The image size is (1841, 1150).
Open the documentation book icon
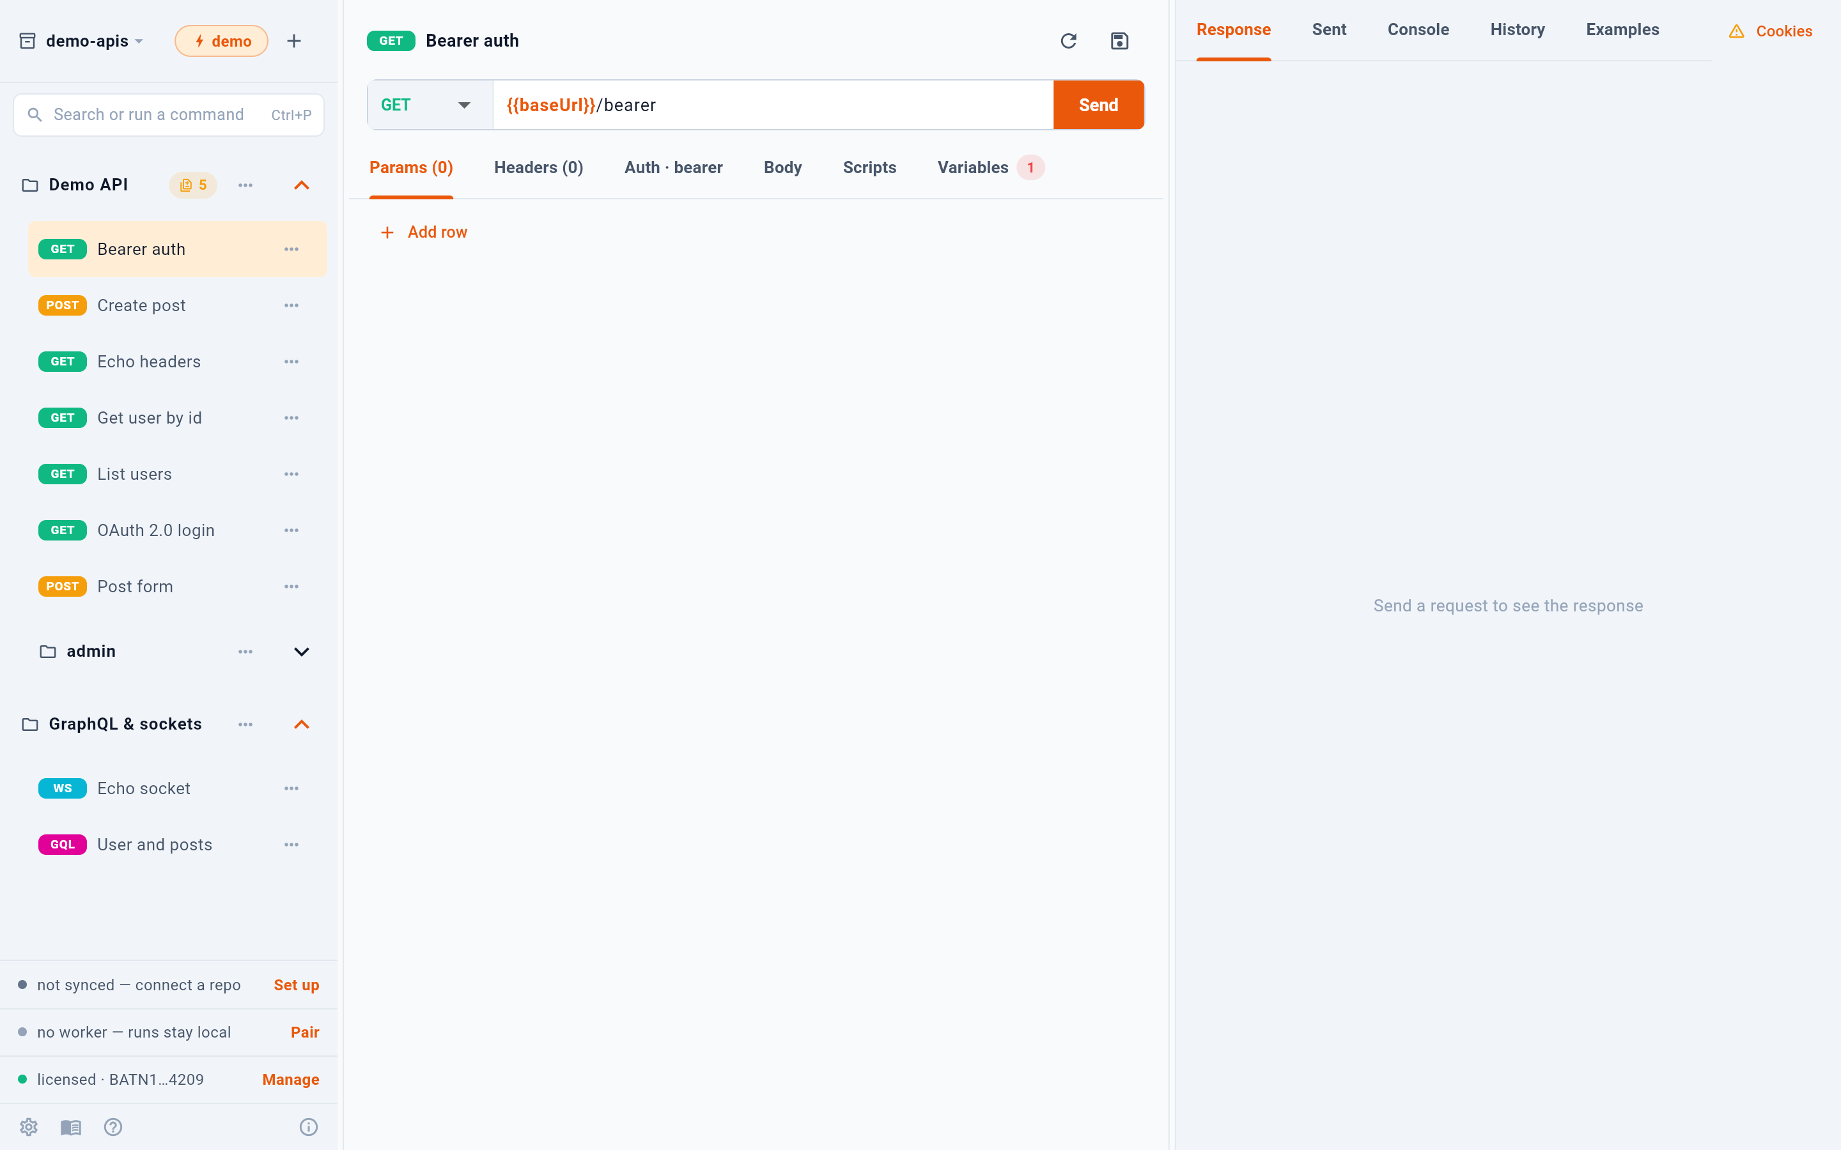pyautogui.click(x=71, y=1126)
